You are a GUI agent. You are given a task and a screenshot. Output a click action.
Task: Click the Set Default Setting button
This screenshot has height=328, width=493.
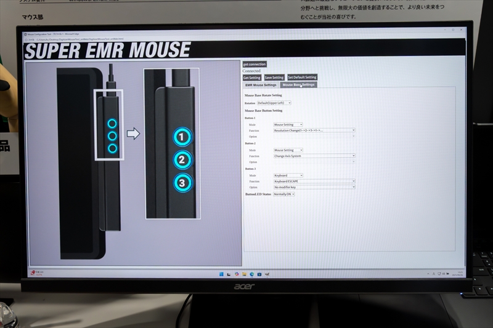click(x=302, y=77)
